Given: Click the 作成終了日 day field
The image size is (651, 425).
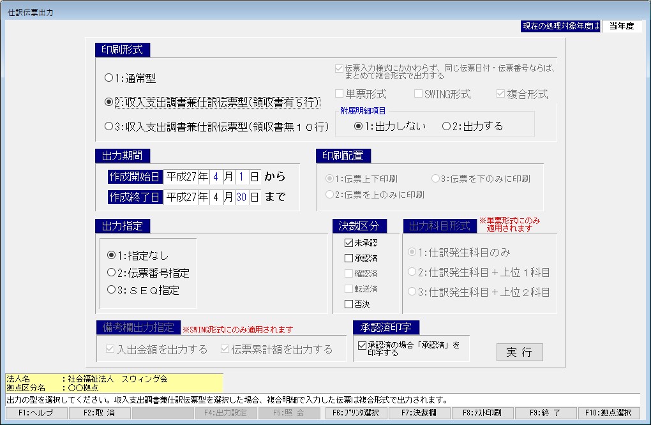Looking at the screenshot, I should tap(241, 197).
